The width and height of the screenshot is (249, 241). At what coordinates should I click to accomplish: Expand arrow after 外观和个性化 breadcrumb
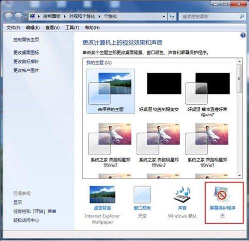(x=100, y=16)
